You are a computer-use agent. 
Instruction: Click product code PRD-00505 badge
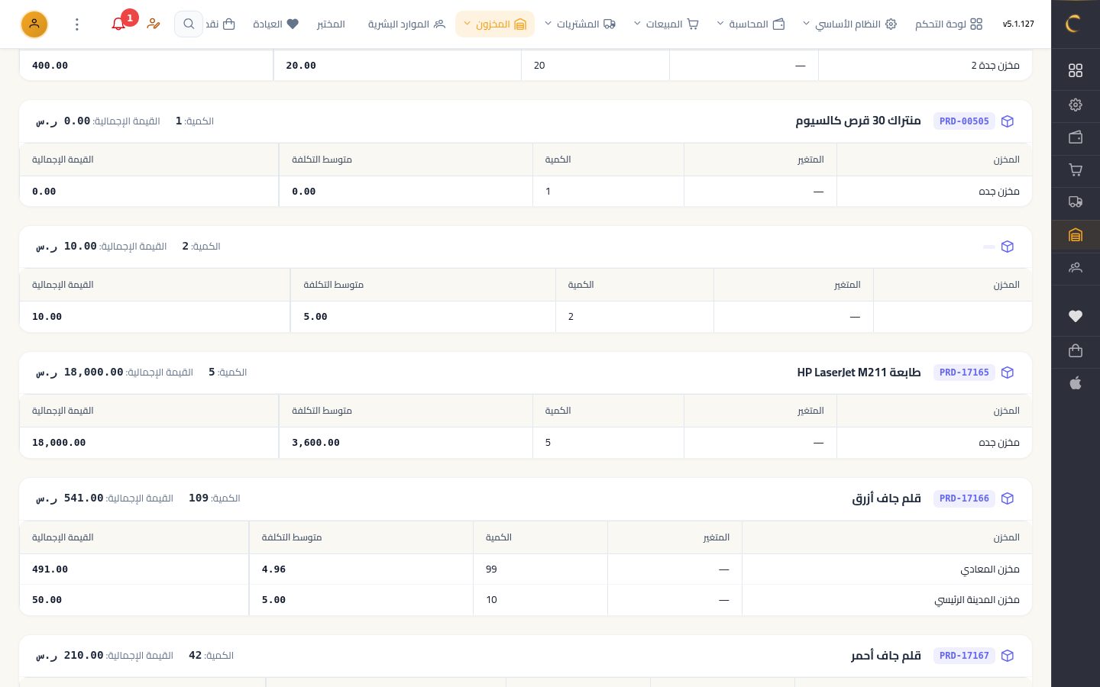pyautogui.click(x=964, y=121)
